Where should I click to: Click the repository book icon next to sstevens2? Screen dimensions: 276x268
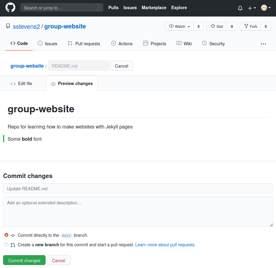pyautogui.click(x=8, y=26)
